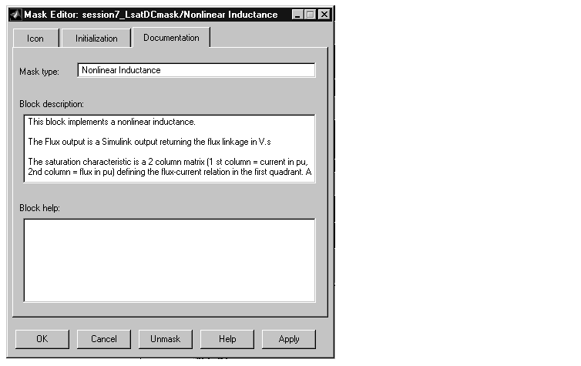Click inside the empty Block help text area
The height and width of the screenshot is (366, 581).
click(170, 260)
